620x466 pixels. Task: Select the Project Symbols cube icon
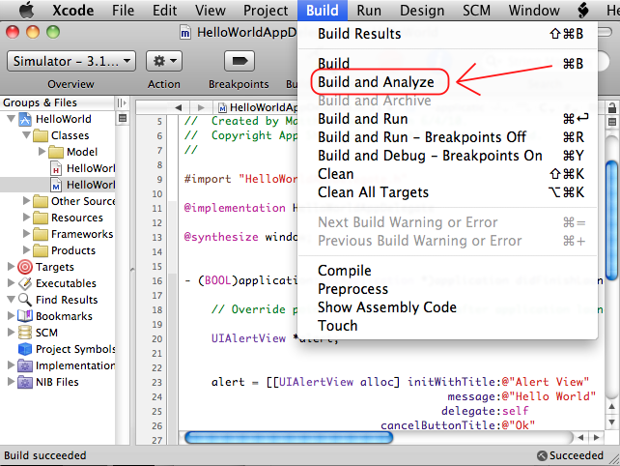click(25, 349)
